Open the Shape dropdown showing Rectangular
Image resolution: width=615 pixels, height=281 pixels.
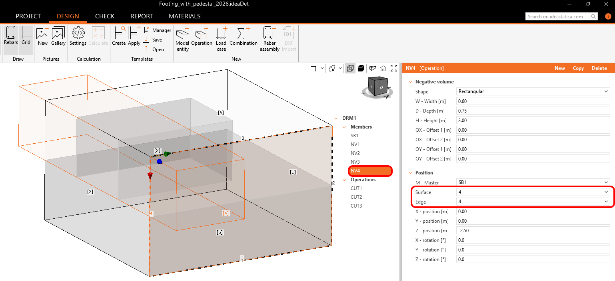pyautogui.click(x=533, y=91)
